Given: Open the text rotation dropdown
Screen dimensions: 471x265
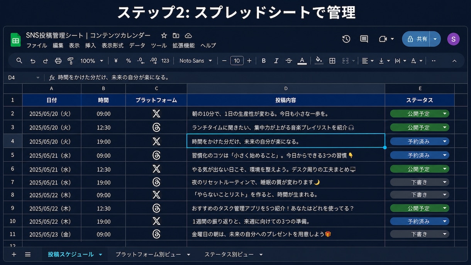Looking at the screenshot, I should coord(417,61).
